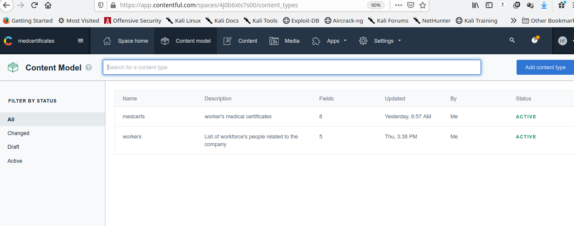
Task: Reload the current page
Action: point(34,5)
